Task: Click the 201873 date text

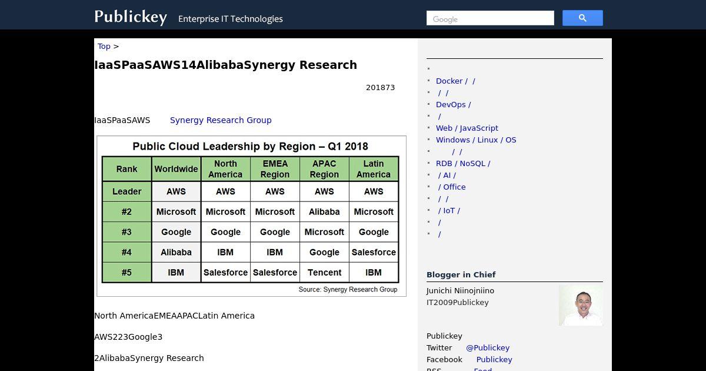Action: (380, 87)
